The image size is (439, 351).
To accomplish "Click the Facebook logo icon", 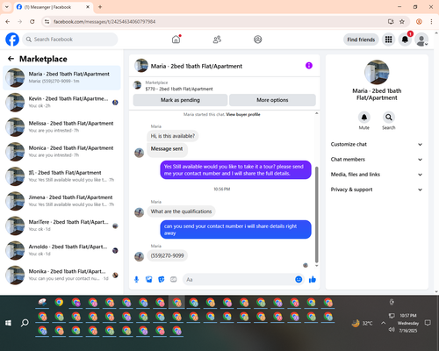I will 12,39.
